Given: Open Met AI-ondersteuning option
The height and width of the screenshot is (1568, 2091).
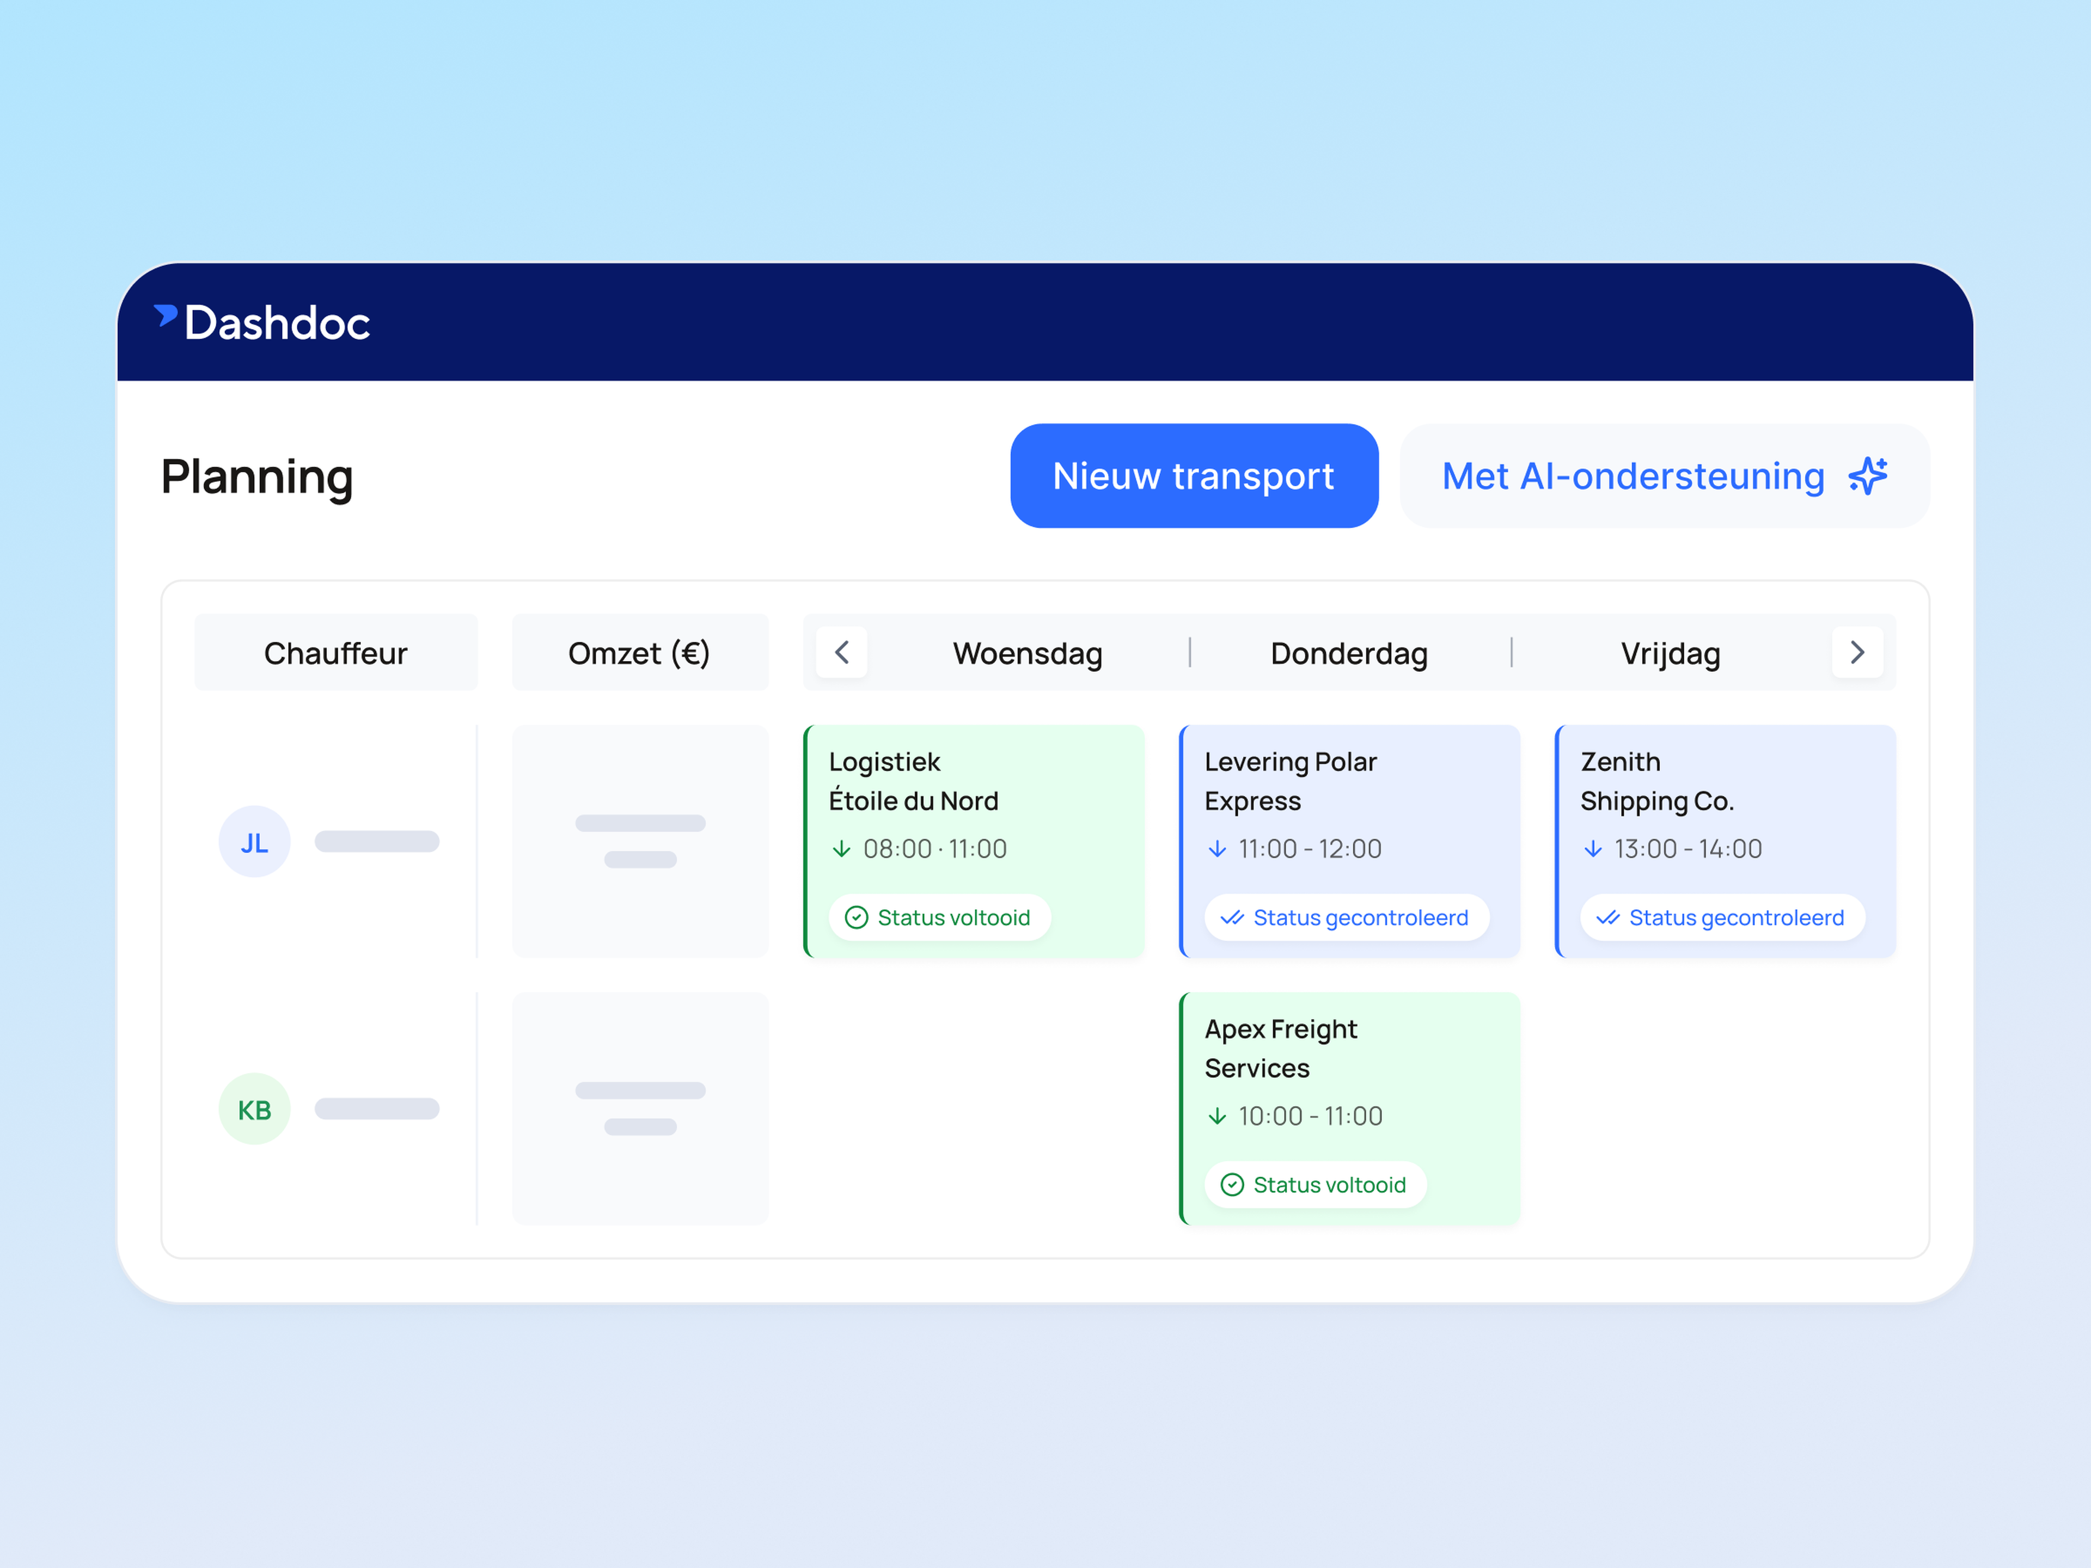Looking at the screenshot, I should tap(1664, 475).
